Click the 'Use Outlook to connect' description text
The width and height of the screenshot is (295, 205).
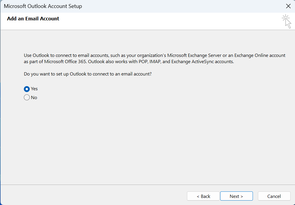(155, 58)
